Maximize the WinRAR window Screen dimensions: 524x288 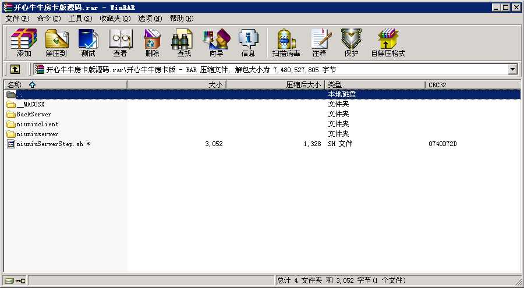pyautogui.click(x=505, y=8)
